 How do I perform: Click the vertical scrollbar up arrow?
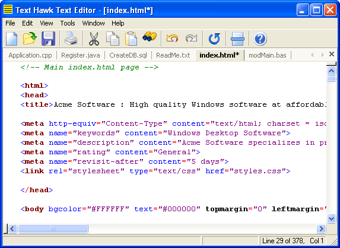[331, 71]
